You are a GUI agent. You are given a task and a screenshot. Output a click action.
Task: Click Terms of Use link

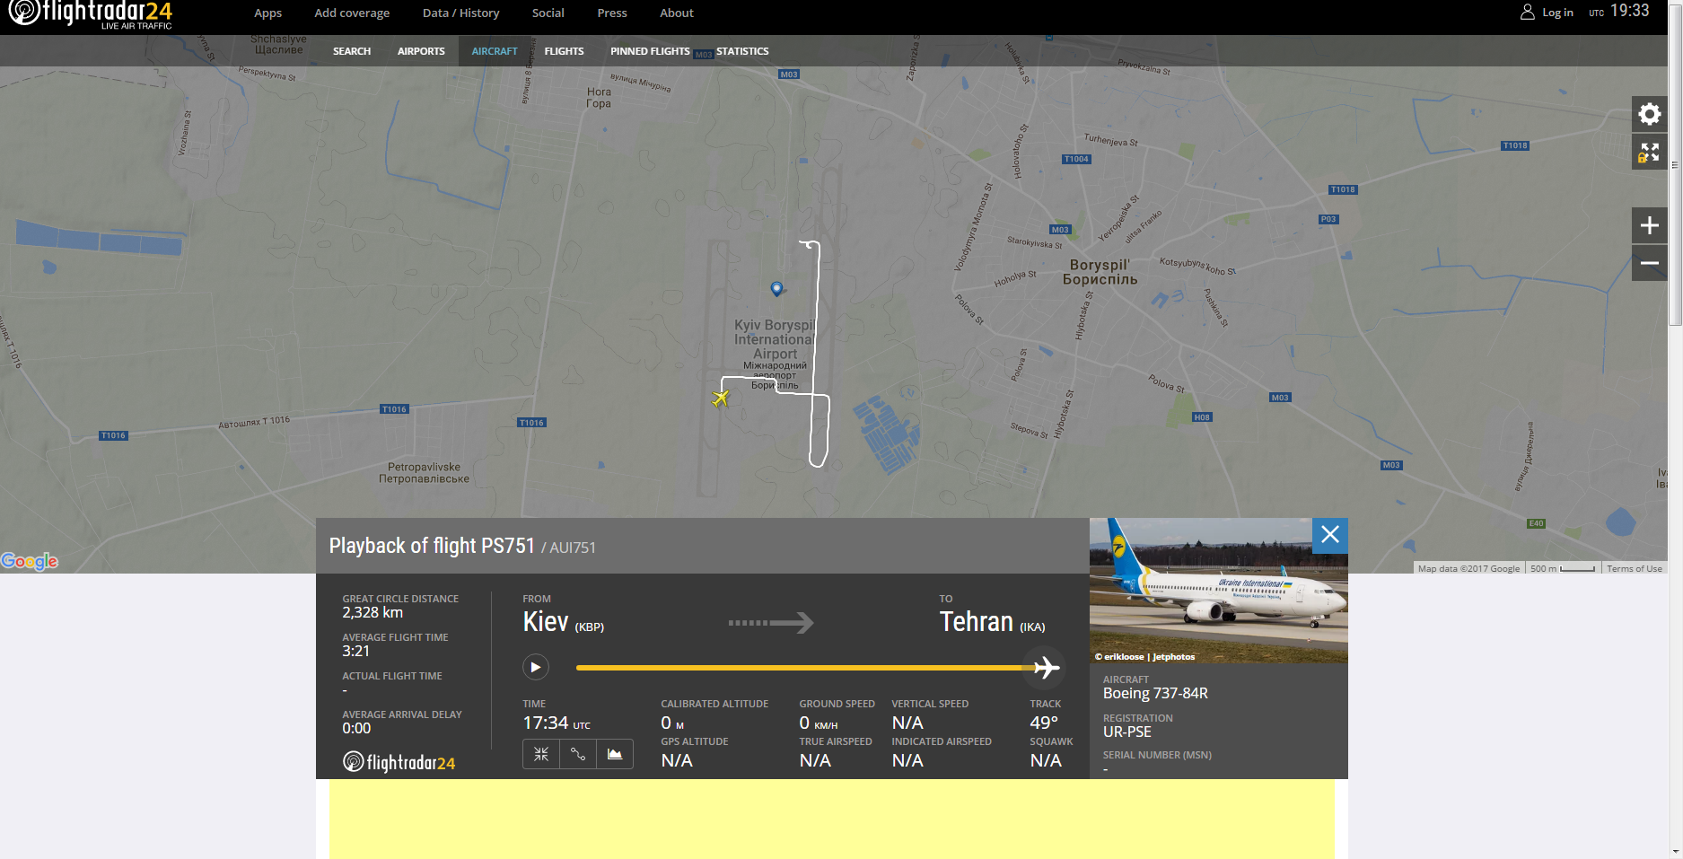pos(1634,568)
